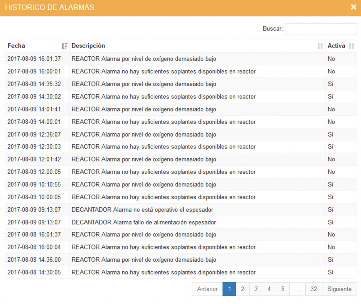
Task: Select DECANTADOR fallo de alimentación espesador row
Action: (143, 222)
